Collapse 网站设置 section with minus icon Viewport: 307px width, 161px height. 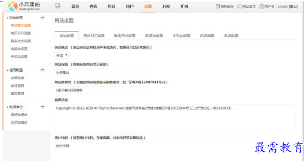(43, 18)
